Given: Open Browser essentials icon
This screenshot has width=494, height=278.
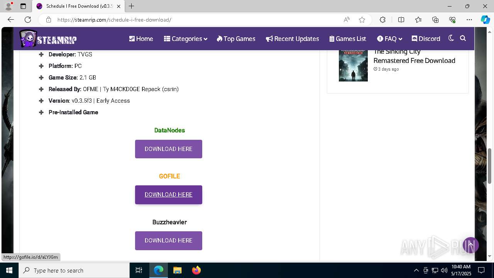Looking at the screenshot, I should pos(452,20).
